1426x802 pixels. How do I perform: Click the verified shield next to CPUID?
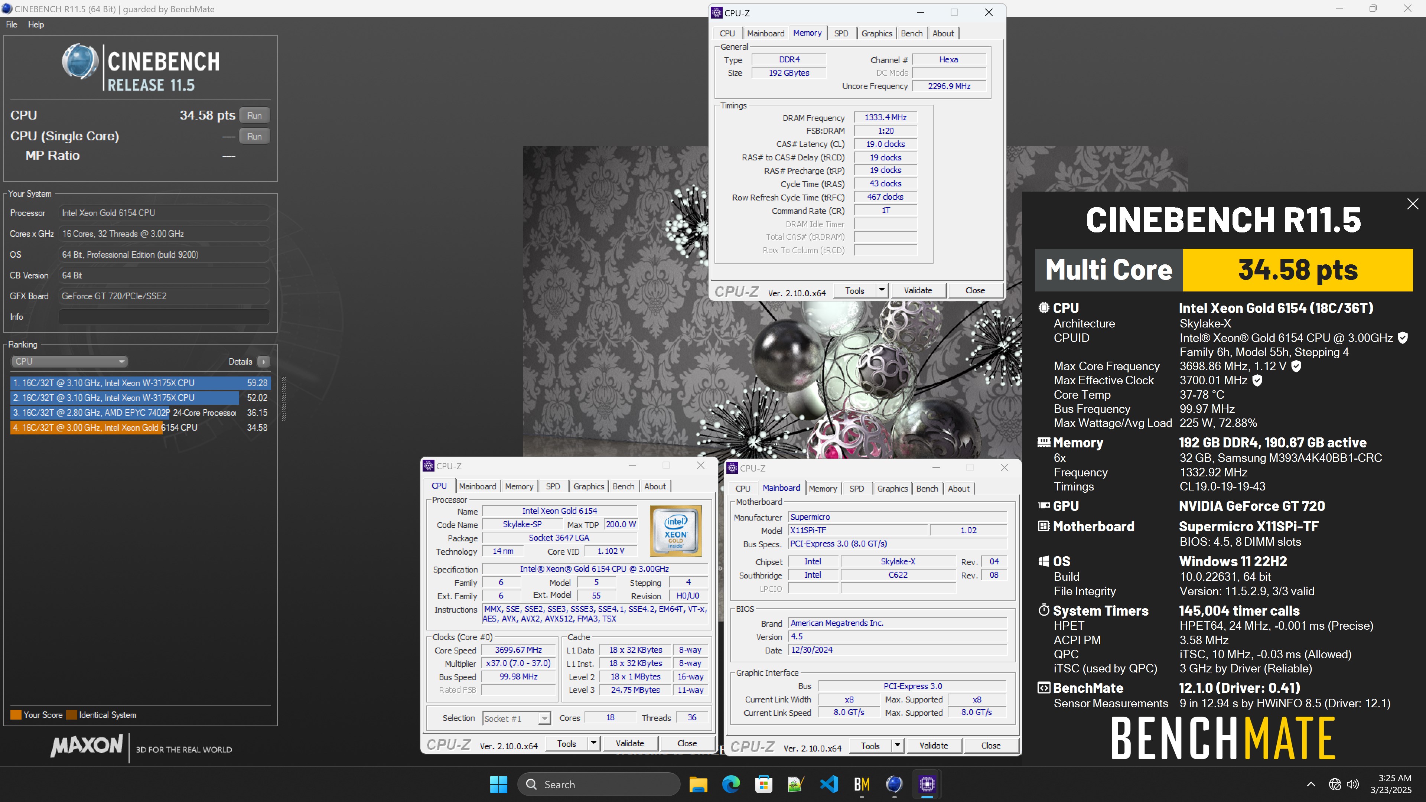coord(1402,338)
